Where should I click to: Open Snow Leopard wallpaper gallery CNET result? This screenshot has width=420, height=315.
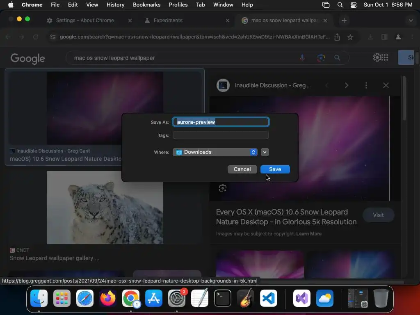[55, 258]
